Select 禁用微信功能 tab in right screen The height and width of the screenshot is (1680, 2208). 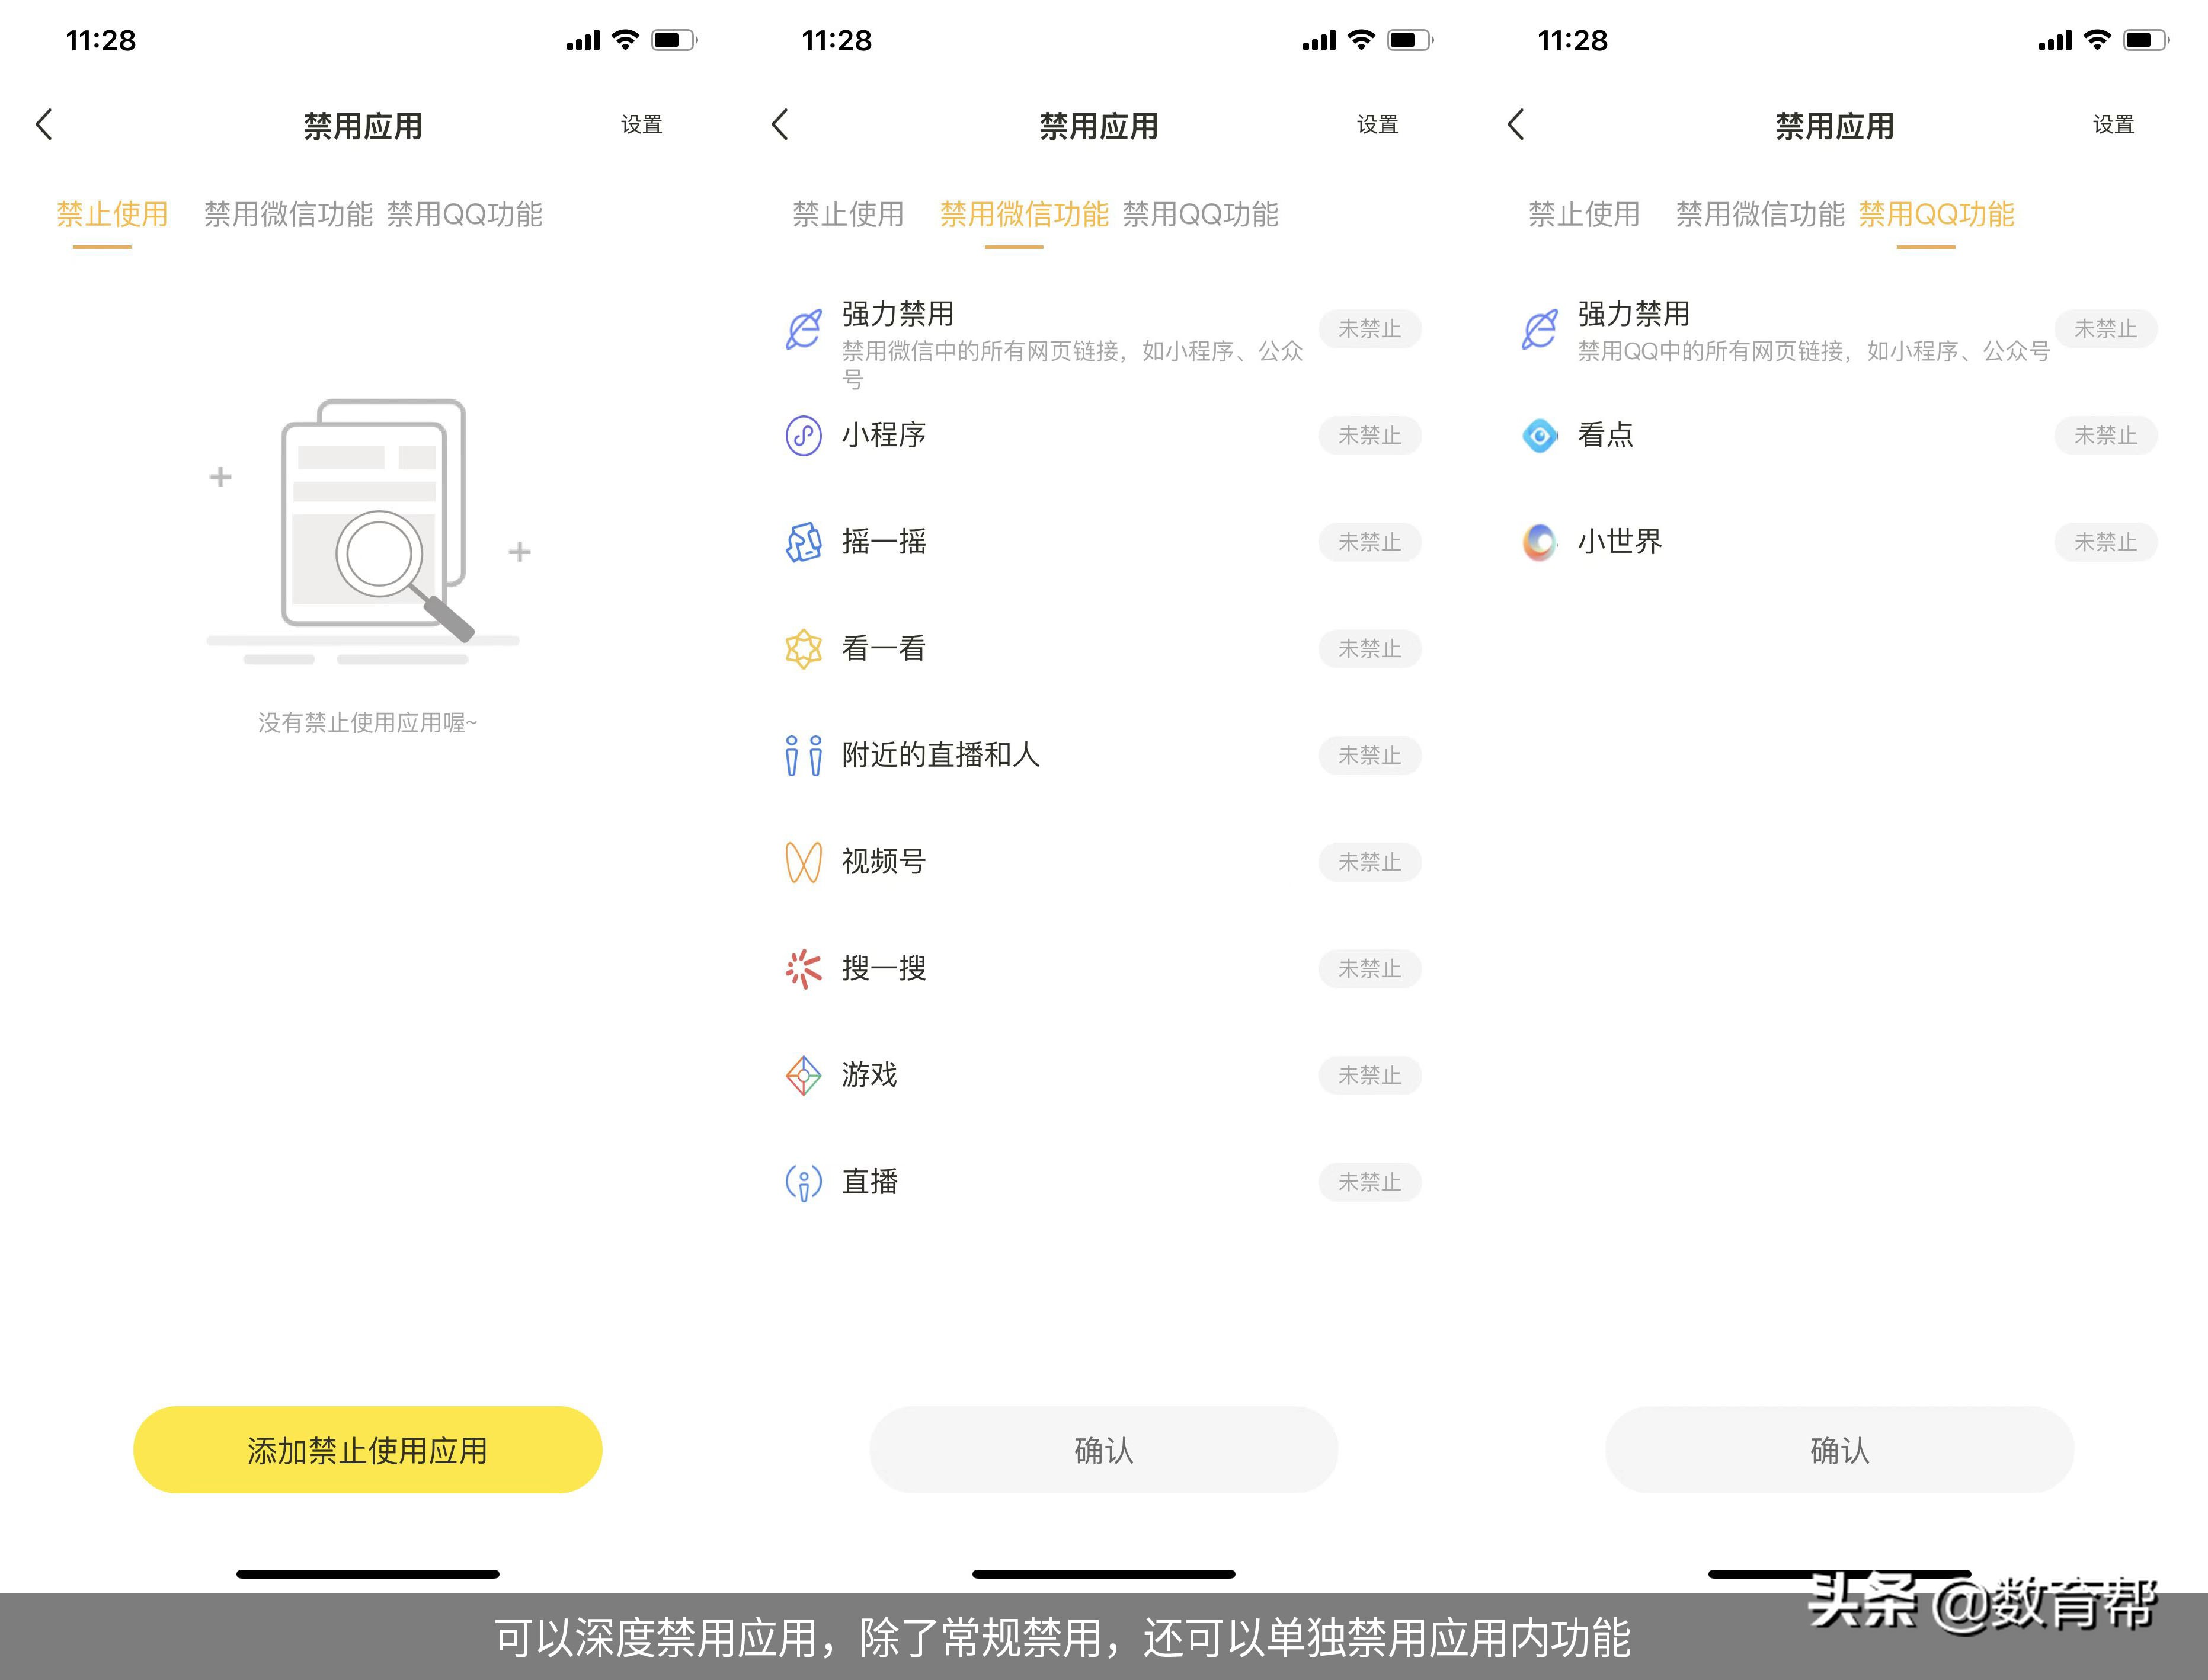tap(1760, 214)
